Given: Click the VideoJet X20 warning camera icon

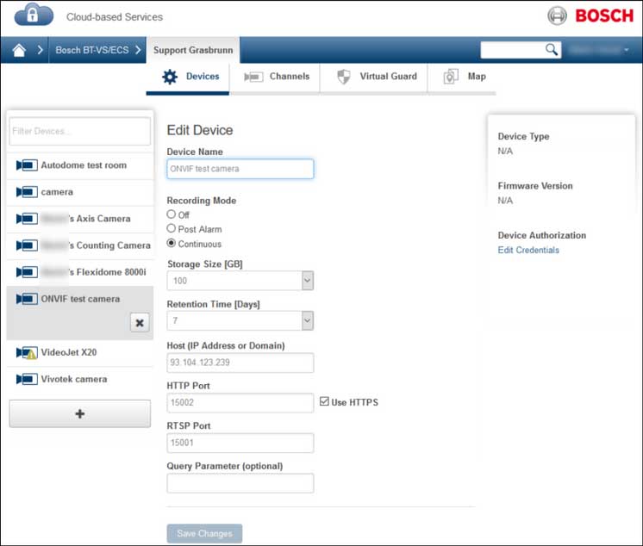Looking at the screenshot, I should pyautogui.click(x=26, y=353).
